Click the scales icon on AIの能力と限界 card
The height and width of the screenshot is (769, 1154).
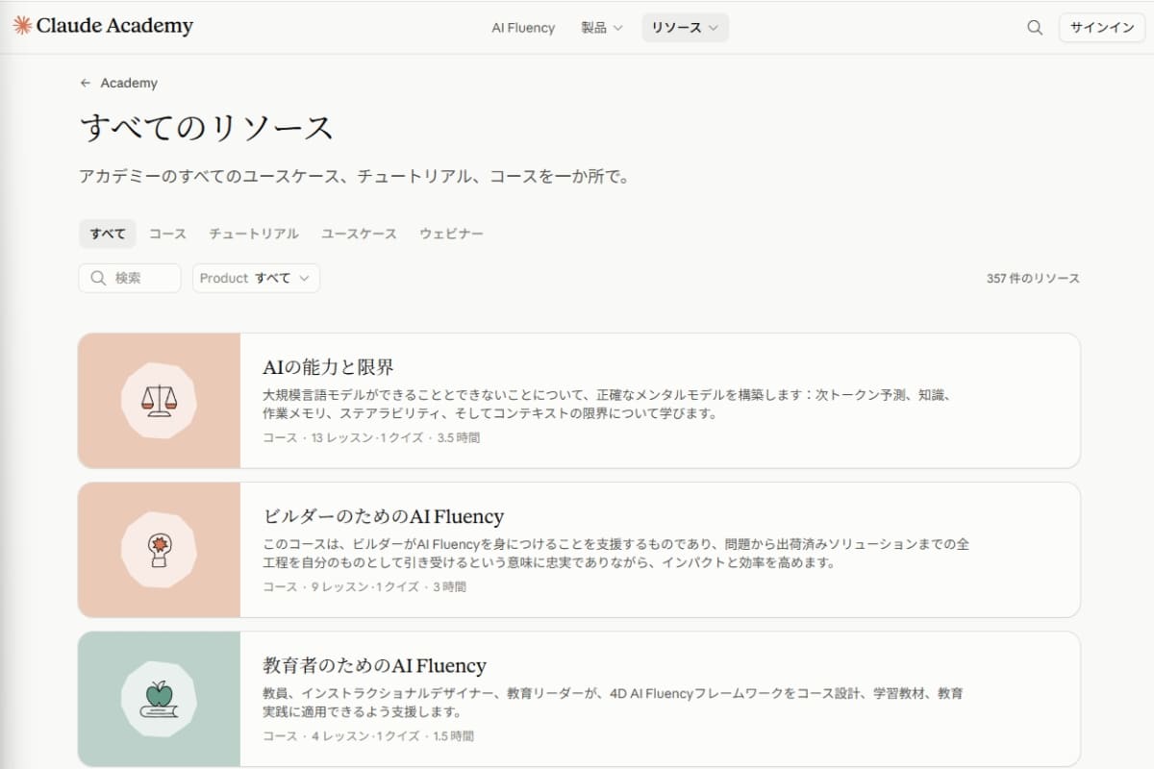point(159,400)
